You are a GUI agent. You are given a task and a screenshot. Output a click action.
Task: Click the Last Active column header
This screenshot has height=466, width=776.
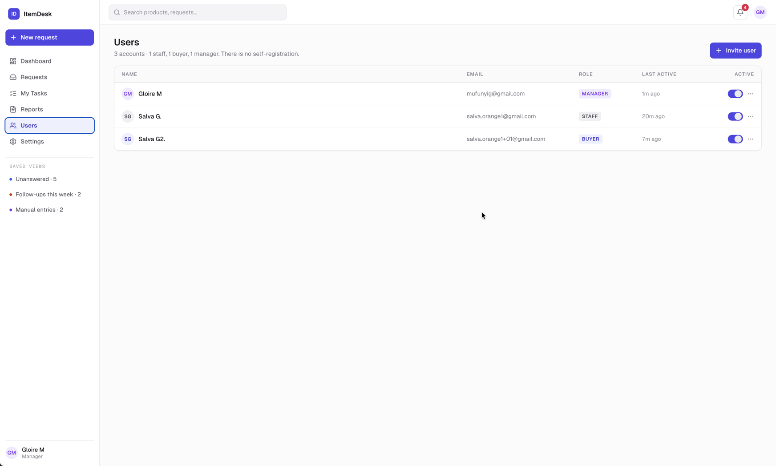659,74
